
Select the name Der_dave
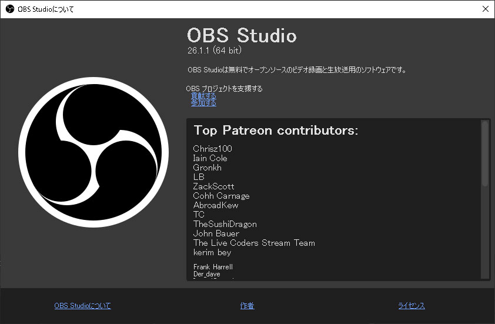click(x=207, y=274)
